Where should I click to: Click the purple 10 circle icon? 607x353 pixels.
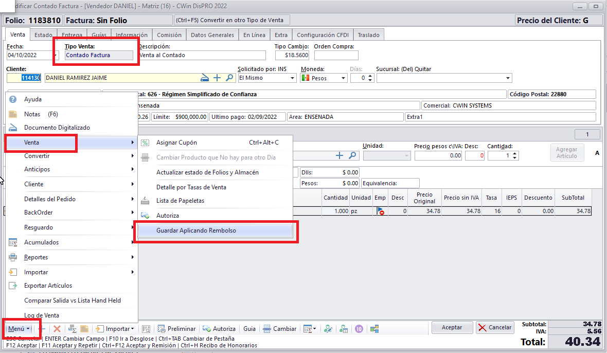click(359, 328)
